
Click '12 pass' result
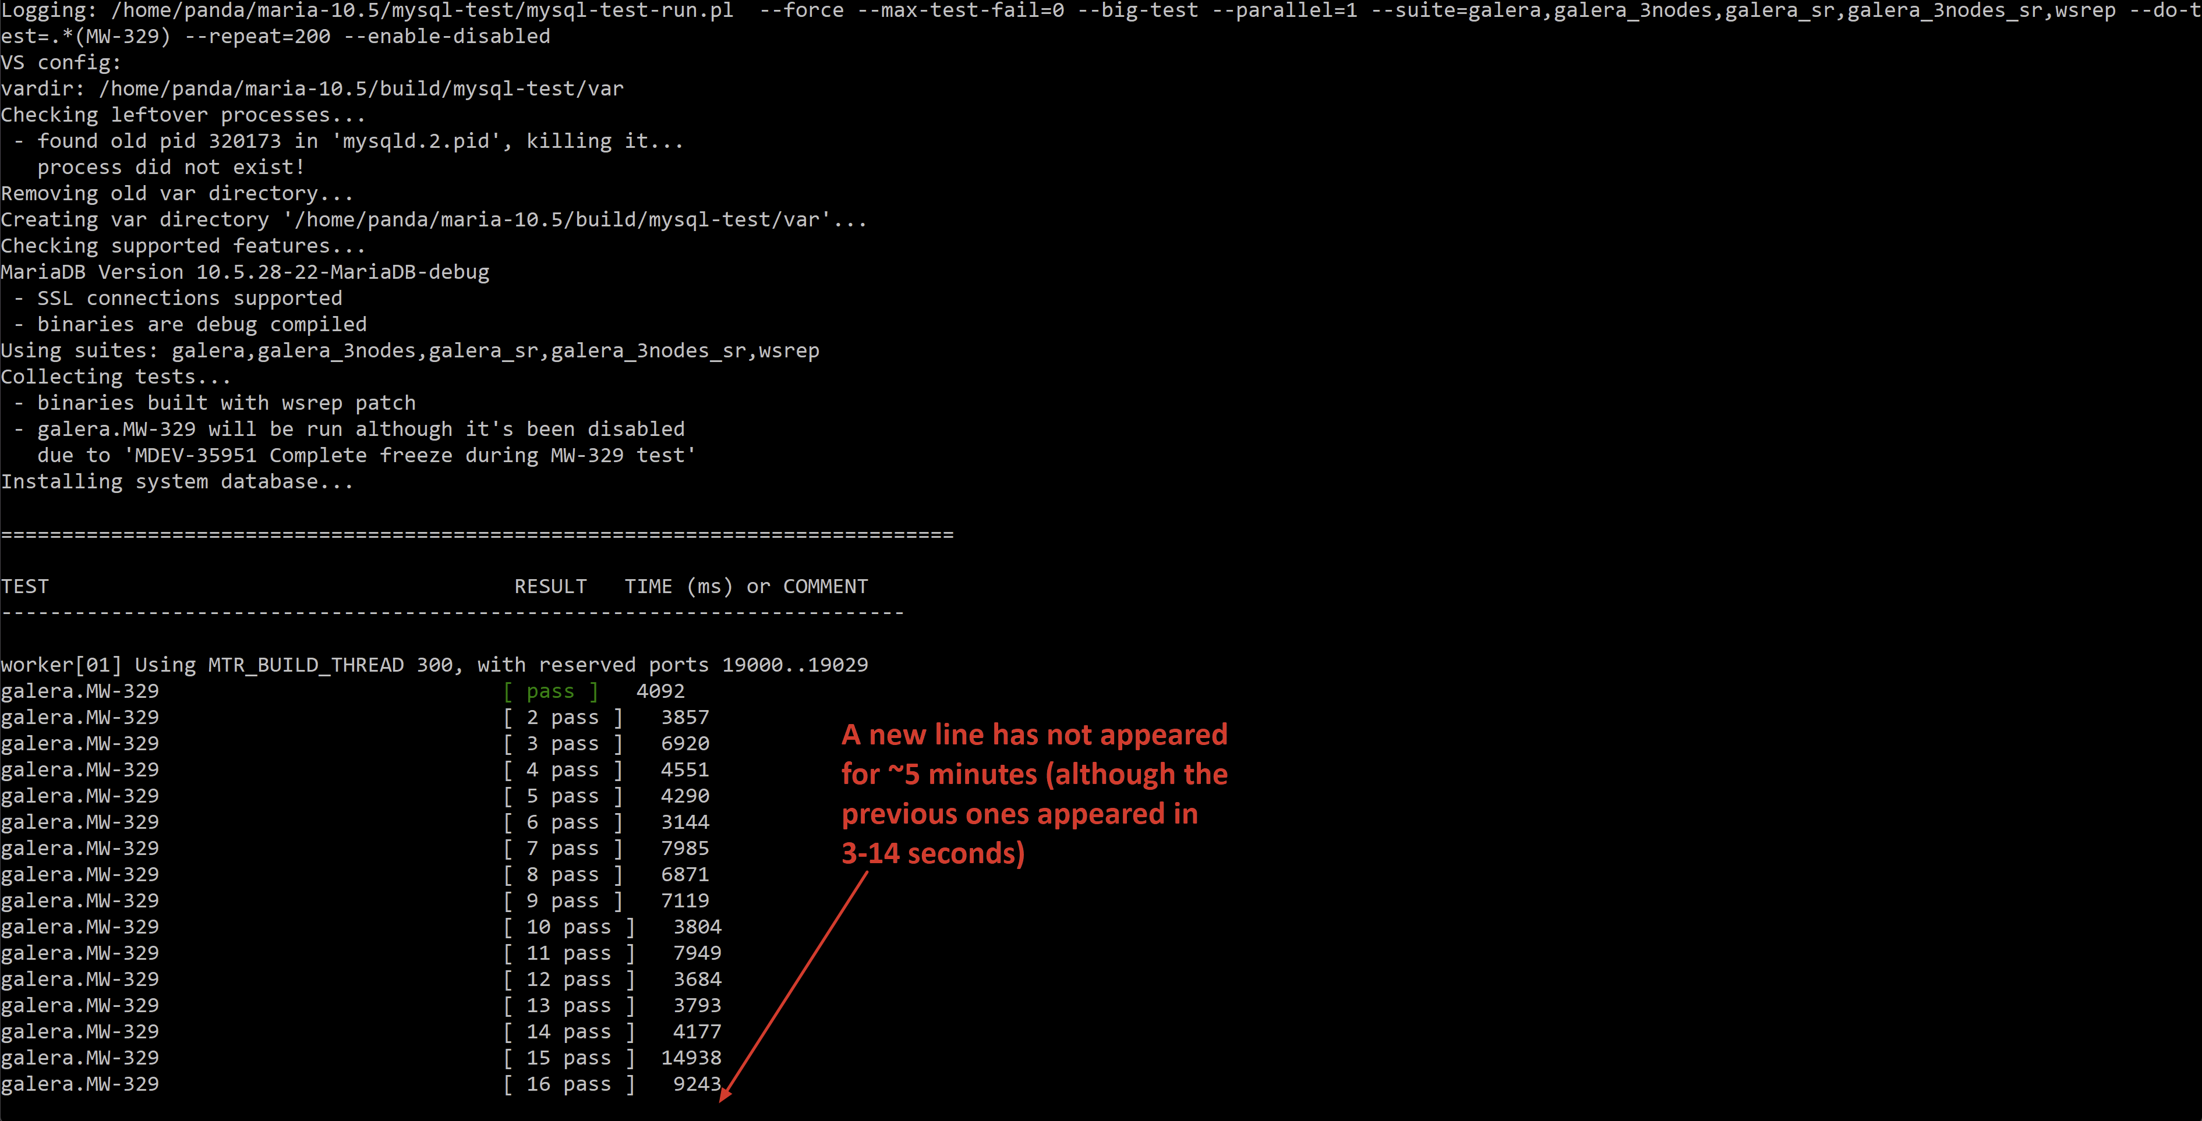(568, 979)
